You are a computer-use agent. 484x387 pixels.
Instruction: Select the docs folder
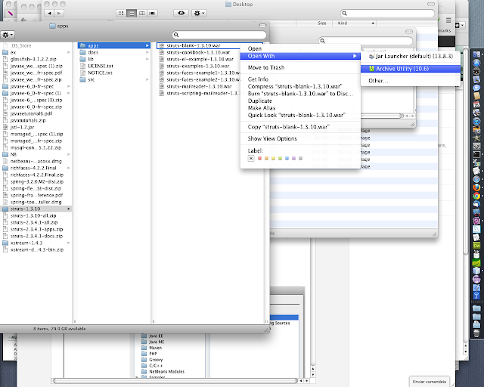114,52
